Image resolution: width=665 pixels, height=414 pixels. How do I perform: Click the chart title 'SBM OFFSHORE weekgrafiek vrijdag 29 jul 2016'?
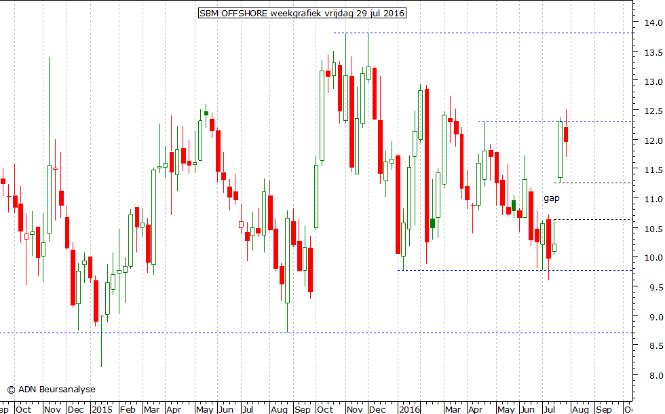[302, 13]
